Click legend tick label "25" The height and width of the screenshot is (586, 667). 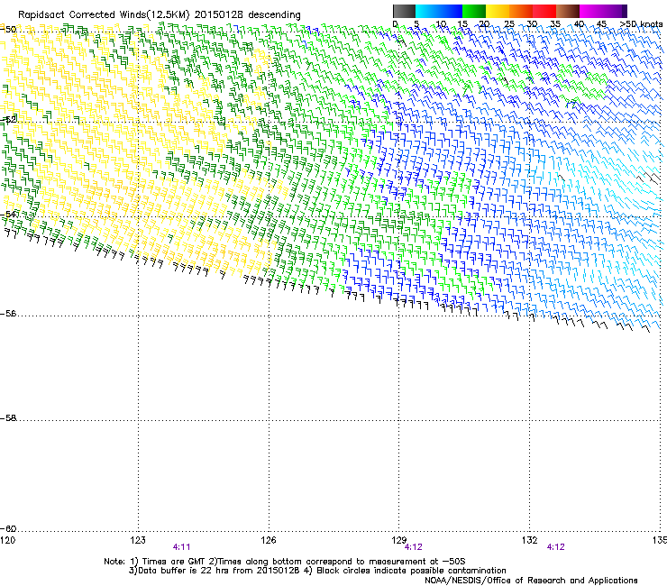508,24
